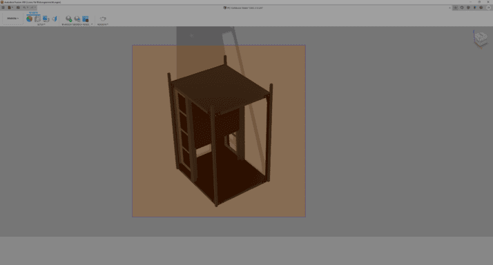Start in-canvas render with the green-dot sphere icon
This screenshot has width=493, height=265.
(68, 19)
